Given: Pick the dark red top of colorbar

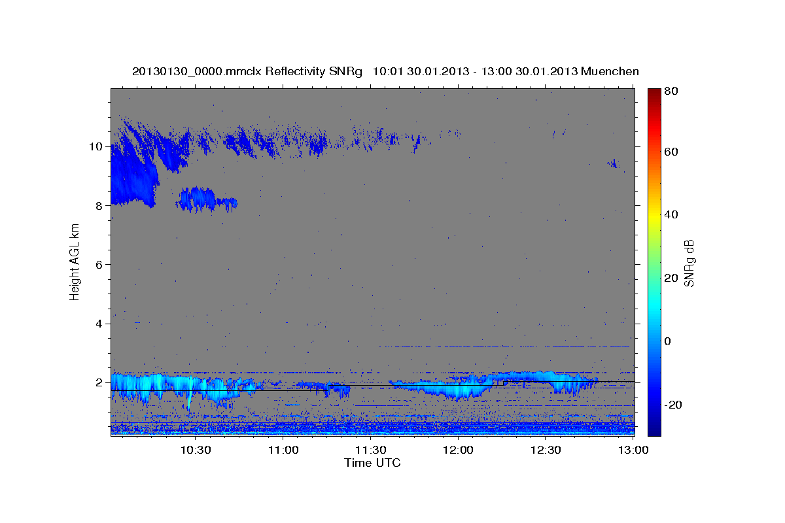Looking at the screenshot, I should (654, 93).
